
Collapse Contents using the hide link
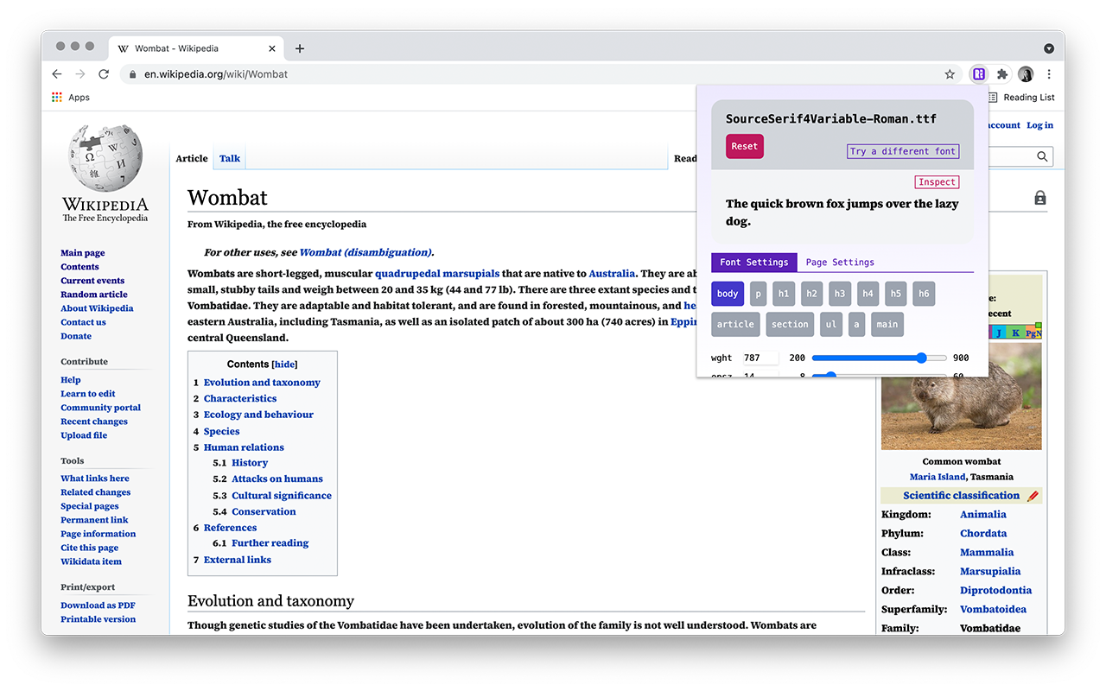point(284,364)
